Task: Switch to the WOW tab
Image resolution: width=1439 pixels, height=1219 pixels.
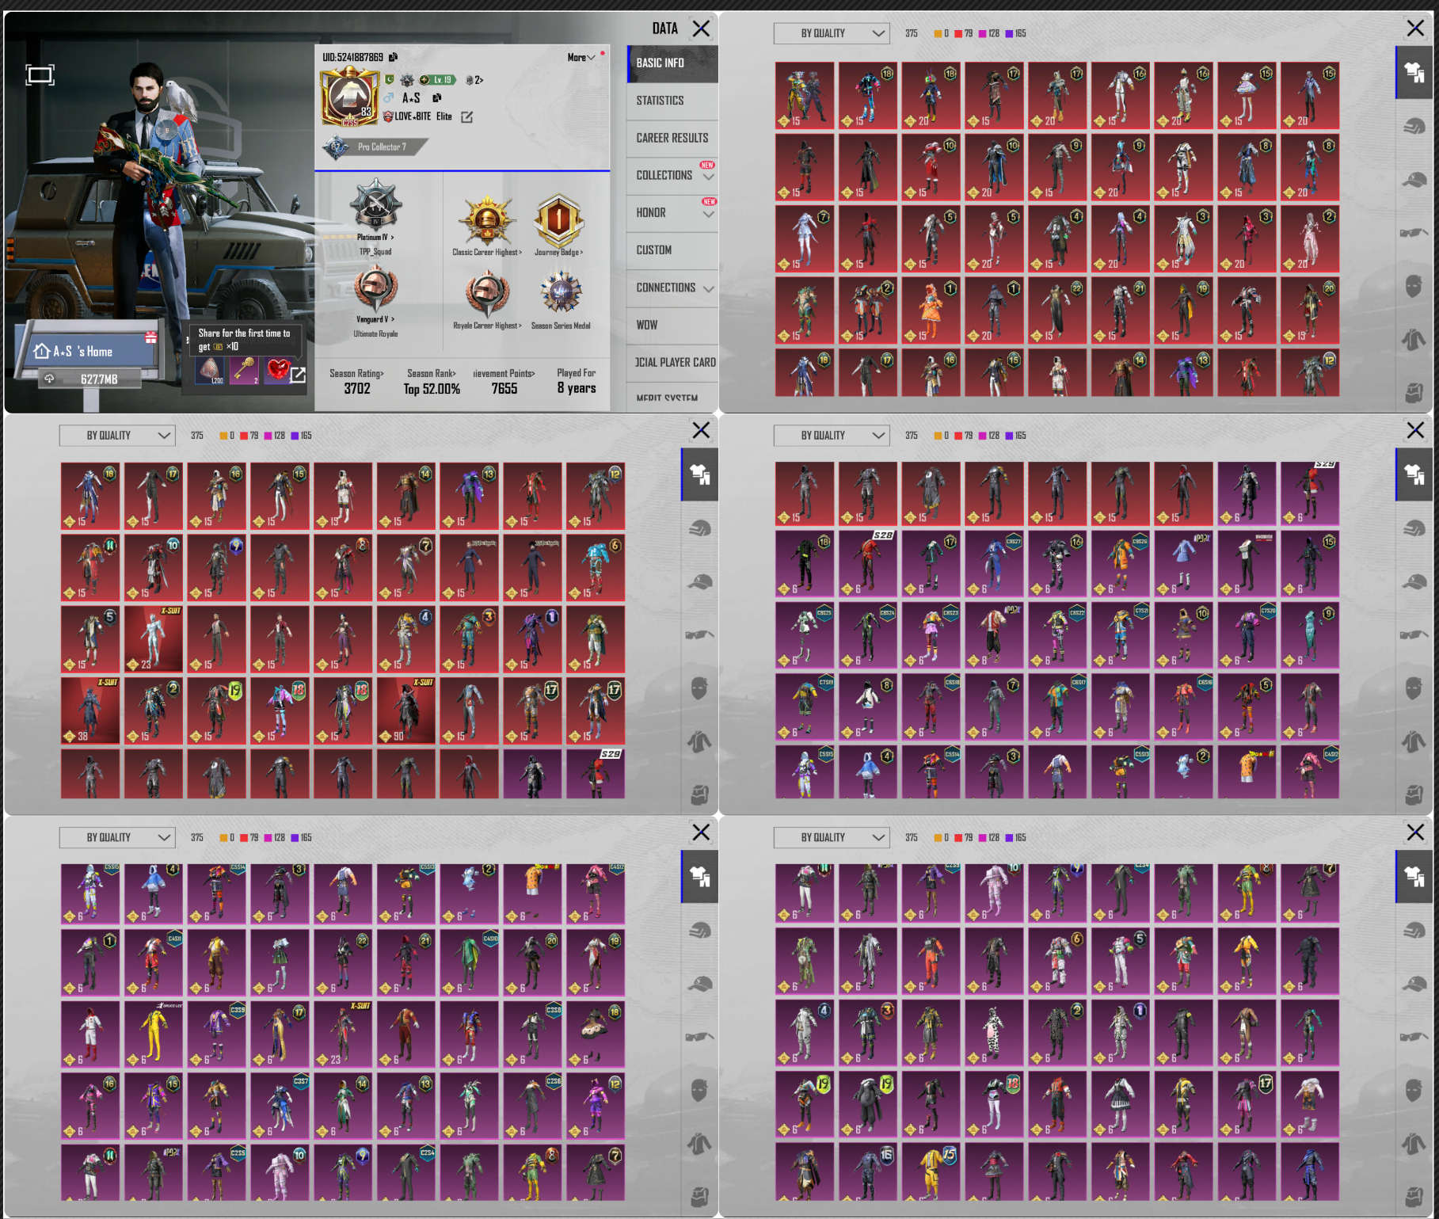Action: click(x=672, y=325)
